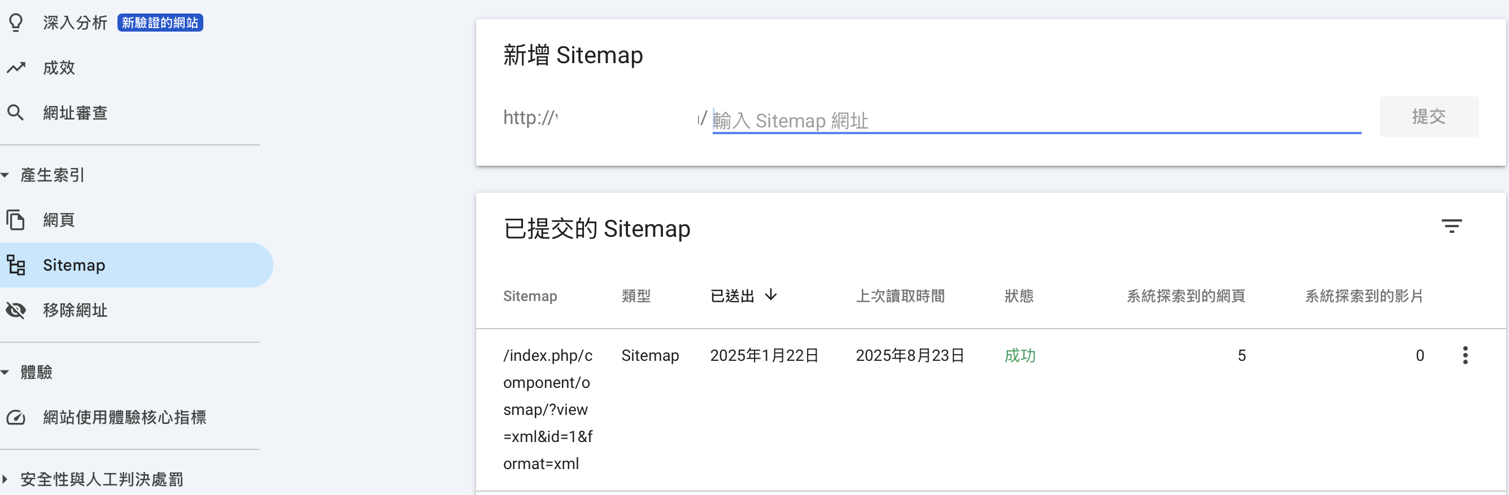
Task: Collapse the 體驗 section
Action: point(5,372)
